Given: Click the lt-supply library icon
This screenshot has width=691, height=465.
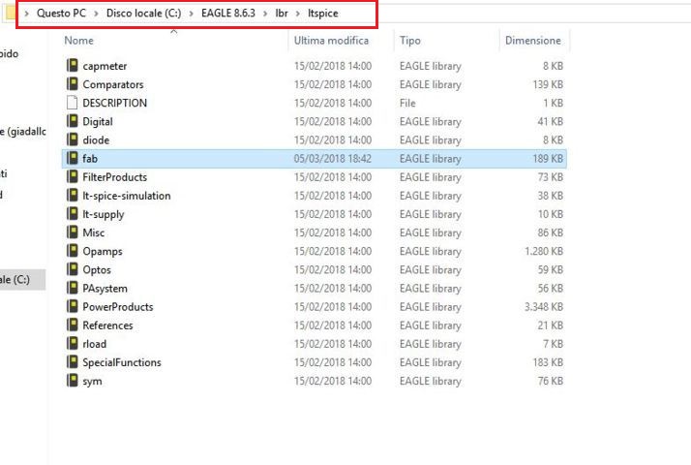Looking at the screenshot, I should (73, 213).
